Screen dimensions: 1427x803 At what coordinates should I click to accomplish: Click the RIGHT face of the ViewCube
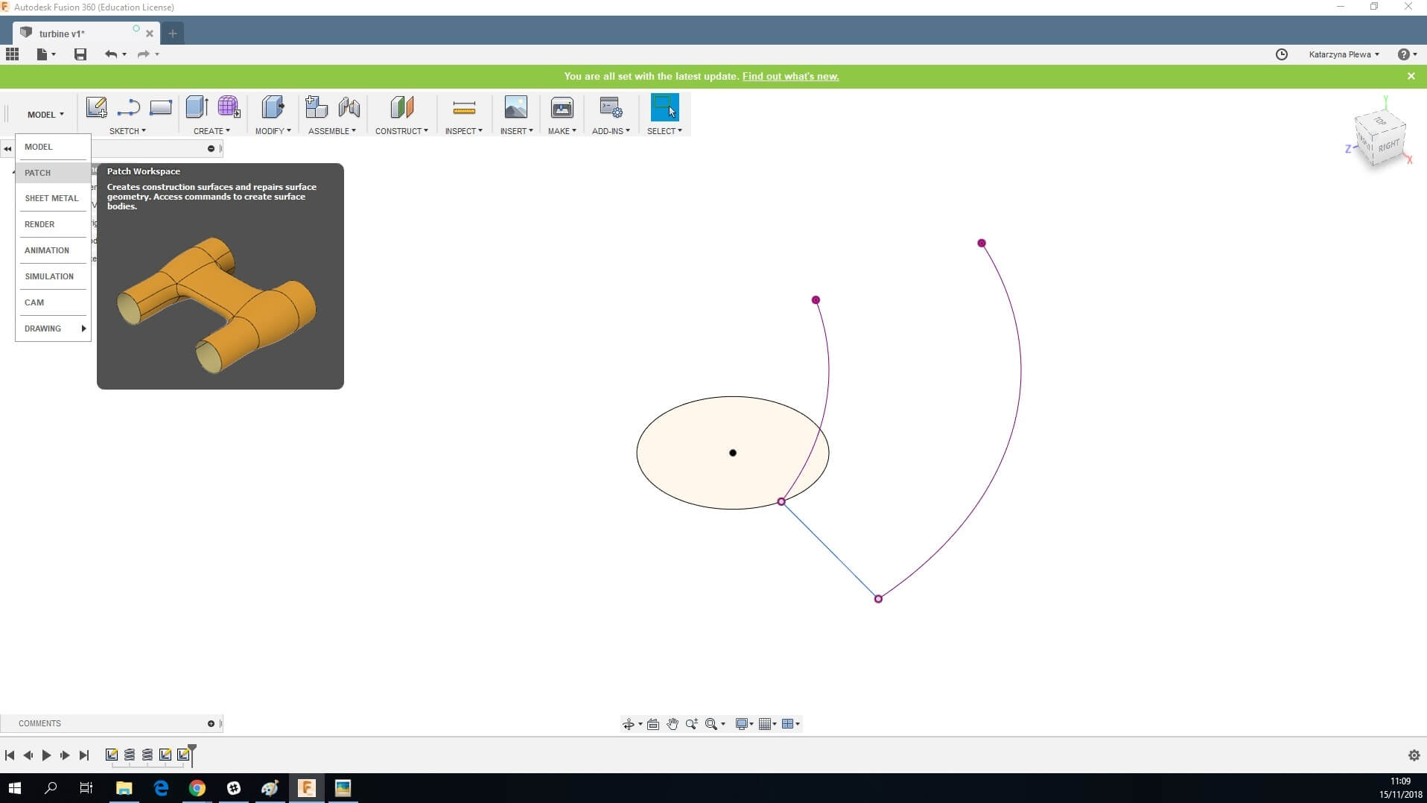coord(1389,145)
